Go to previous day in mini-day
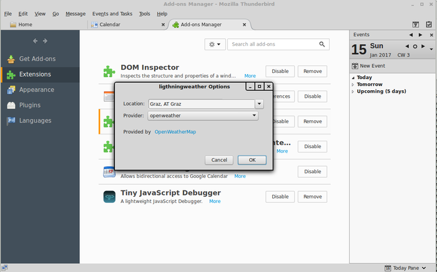 tap(407, 47)
